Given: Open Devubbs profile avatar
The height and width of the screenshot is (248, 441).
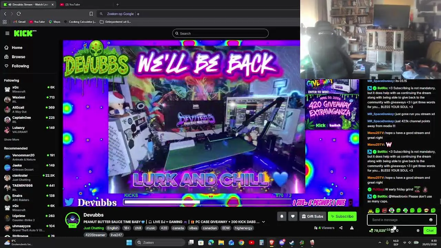Looking at the screenshot, I should tap(73, 220).
